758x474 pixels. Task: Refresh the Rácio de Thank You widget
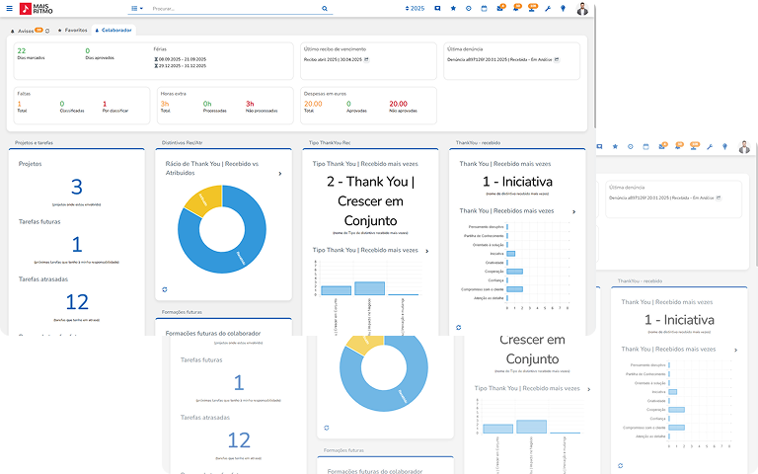coord(165,289)
